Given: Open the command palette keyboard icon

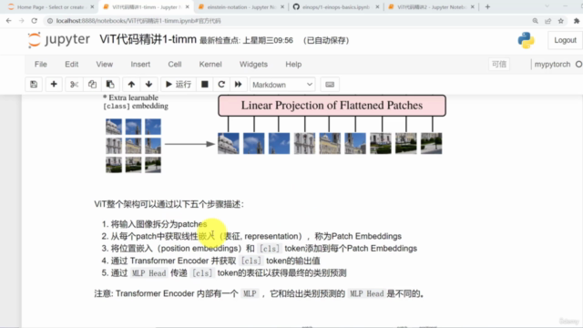Looking at the screenshot, I should click(330, 85).
